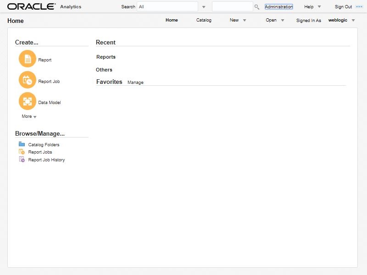The image size is (367, 275).
Task: Expand the More create options
Action: click(x=29, y=116)
